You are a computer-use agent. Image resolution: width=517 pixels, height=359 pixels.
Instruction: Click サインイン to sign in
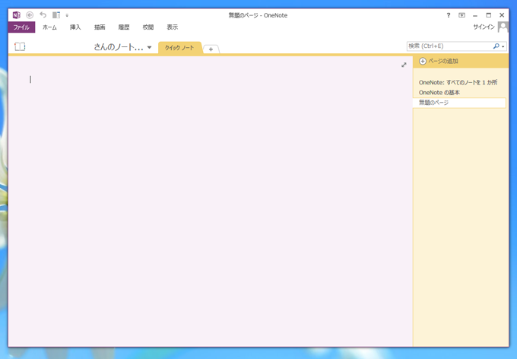484,27
